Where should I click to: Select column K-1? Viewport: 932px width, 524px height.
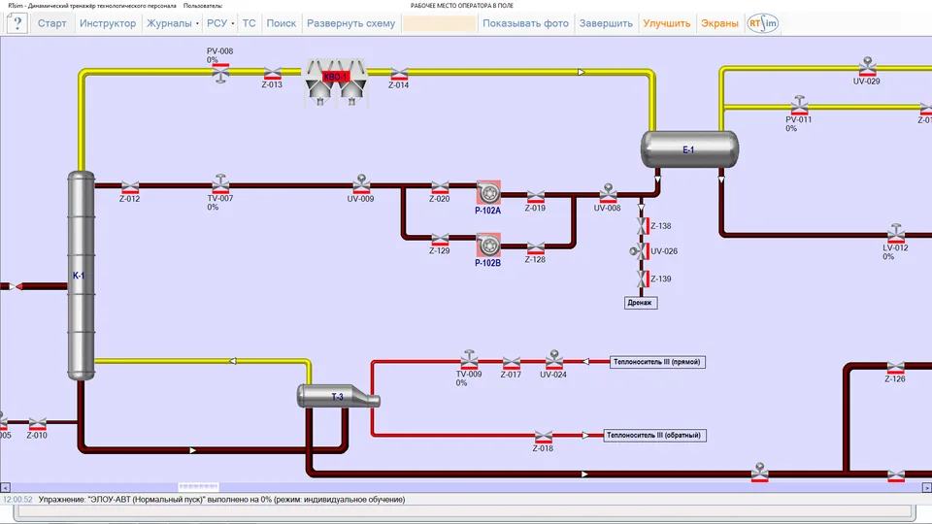tap(81, 276)
